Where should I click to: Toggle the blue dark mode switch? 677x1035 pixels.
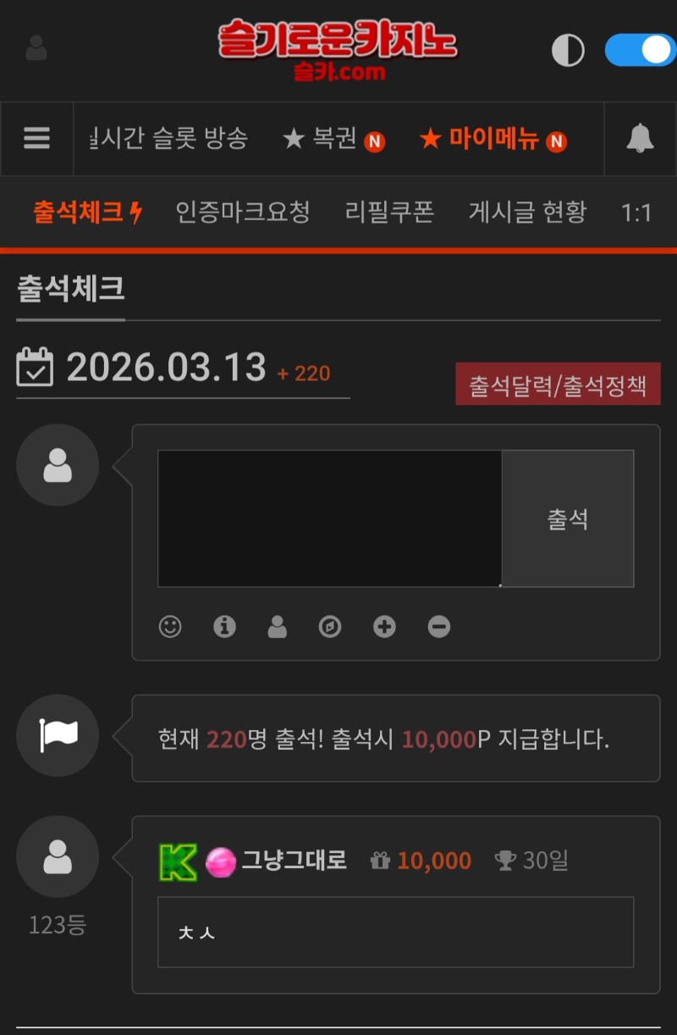(641, 50)
